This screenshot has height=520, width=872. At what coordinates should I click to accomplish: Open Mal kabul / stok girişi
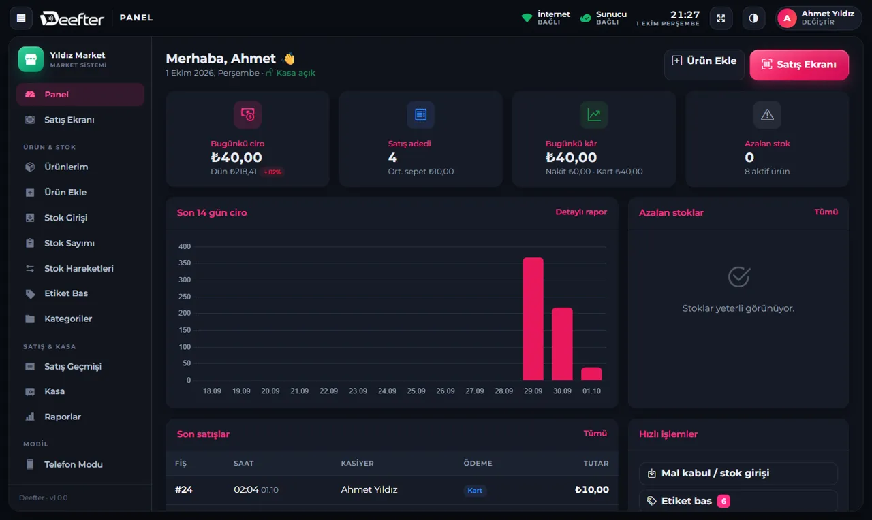tap(738, 473)
